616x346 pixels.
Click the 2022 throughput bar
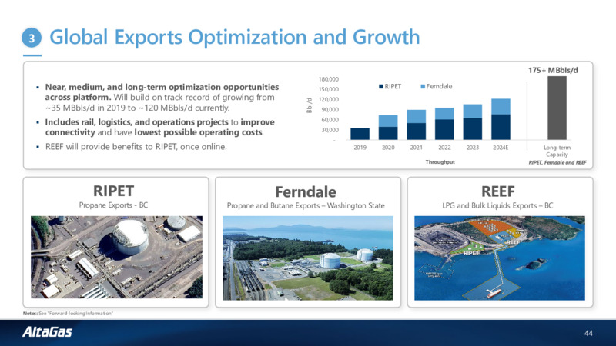(x=444, y=124)
